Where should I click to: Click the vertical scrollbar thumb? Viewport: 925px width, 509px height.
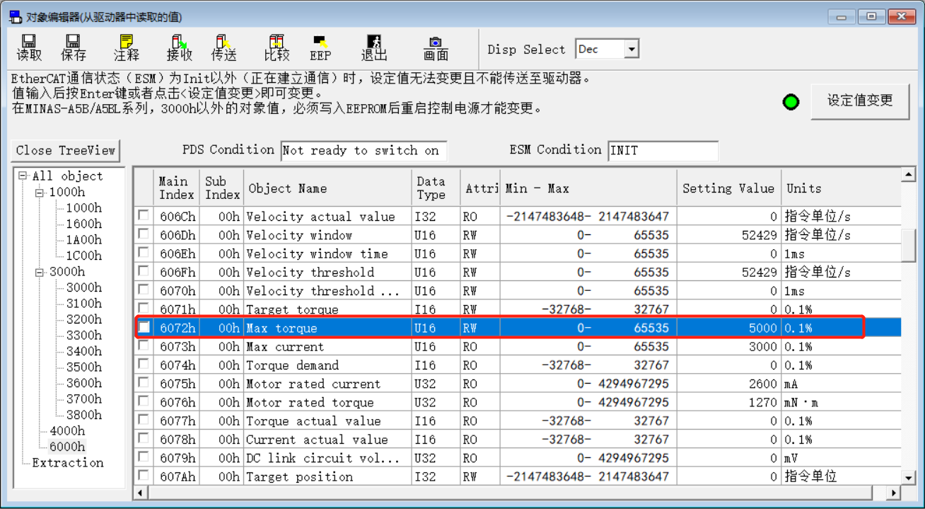(x=909, y=245)
